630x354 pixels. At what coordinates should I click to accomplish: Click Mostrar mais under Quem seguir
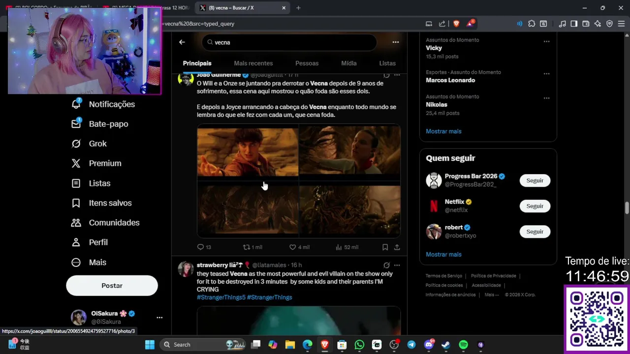[x=443, y=254]
